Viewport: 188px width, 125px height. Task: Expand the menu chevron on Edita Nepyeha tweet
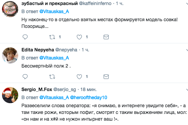click(x=187, y=50)
